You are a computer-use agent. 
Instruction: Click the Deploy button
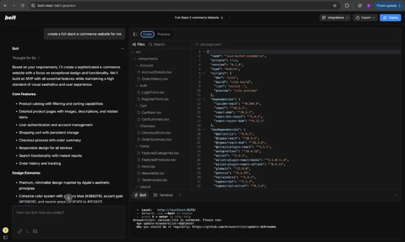point(390,17)
